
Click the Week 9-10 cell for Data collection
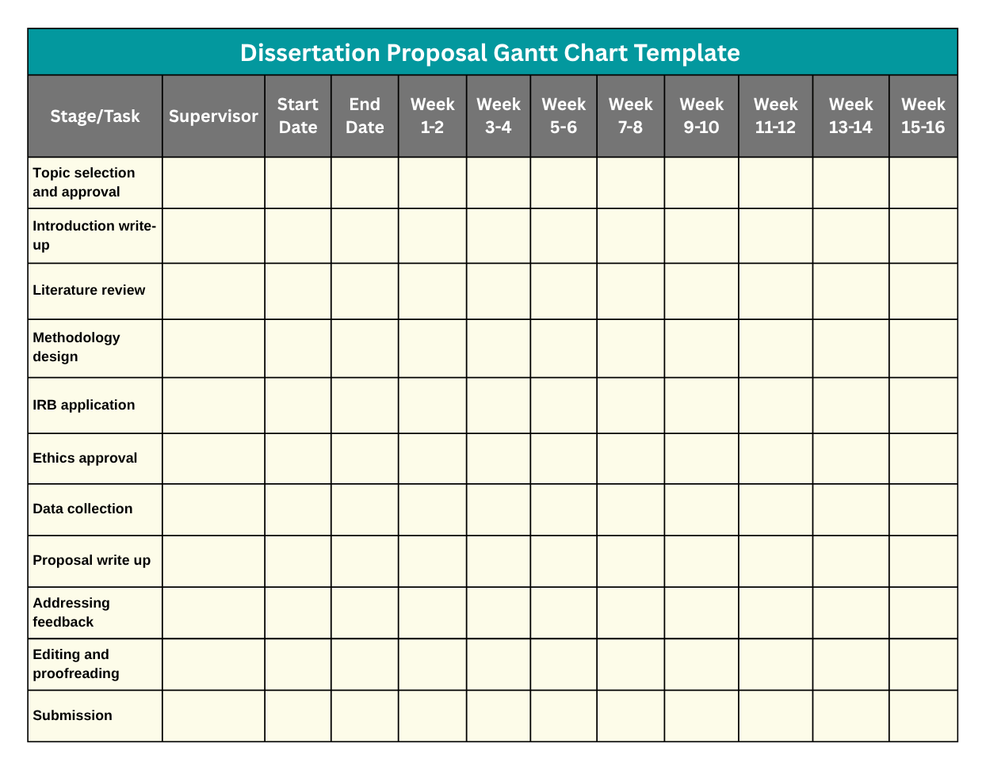click(x=701, y=509)
